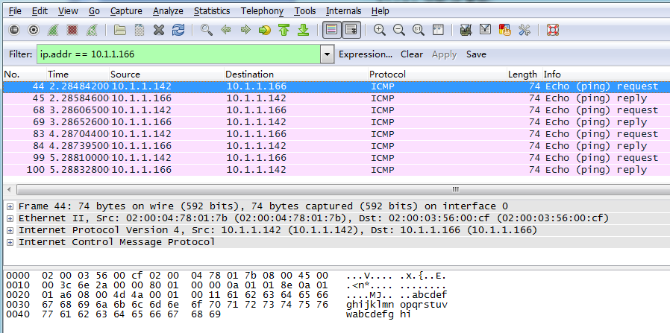The height and width of the screenshot is (333, 670).
Task: Open the Capture menu
Action: [126, 11]
